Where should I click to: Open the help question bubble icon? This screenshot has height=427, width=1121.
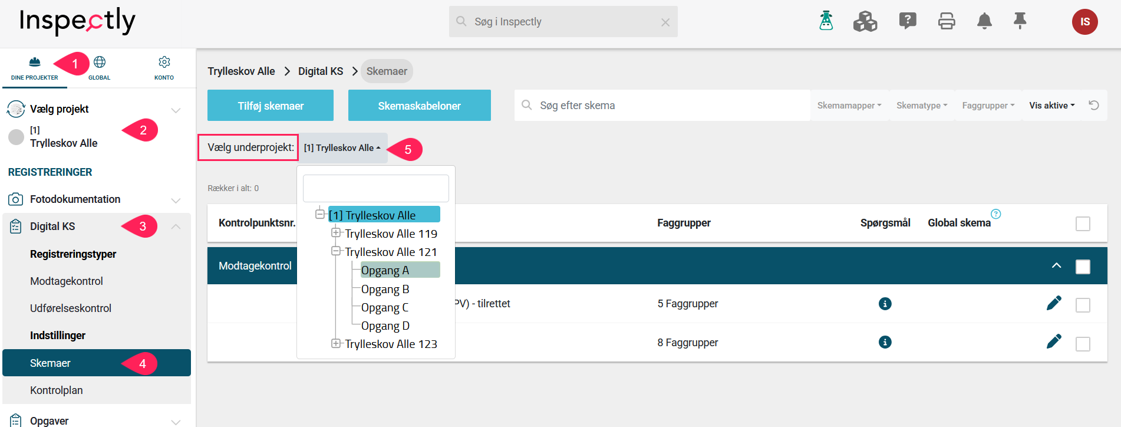point(908,21)
